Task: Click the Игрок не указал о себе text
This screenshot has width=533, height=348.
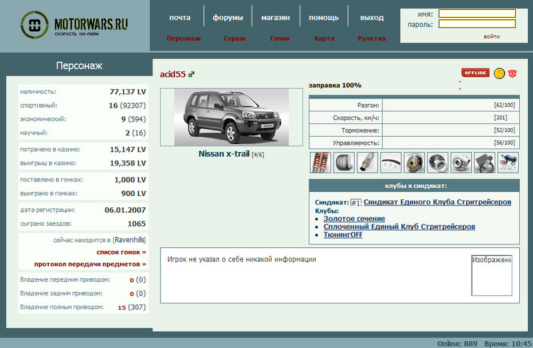Action: click(242, 259)
